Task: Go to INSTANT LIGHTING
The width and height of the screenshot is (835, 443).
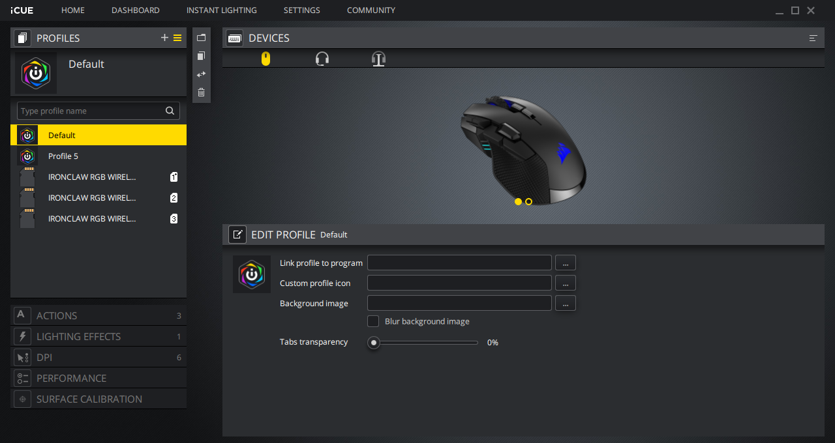Action: click(222, 10)
